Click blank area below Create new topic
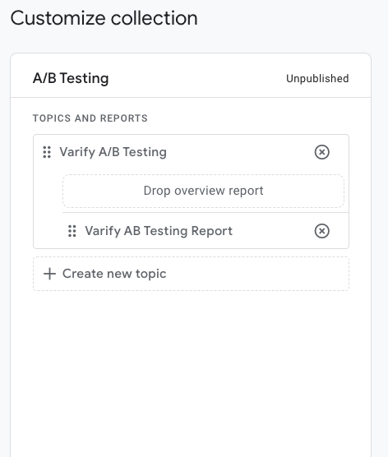This screenshot has height=457, width=388. 191,364
